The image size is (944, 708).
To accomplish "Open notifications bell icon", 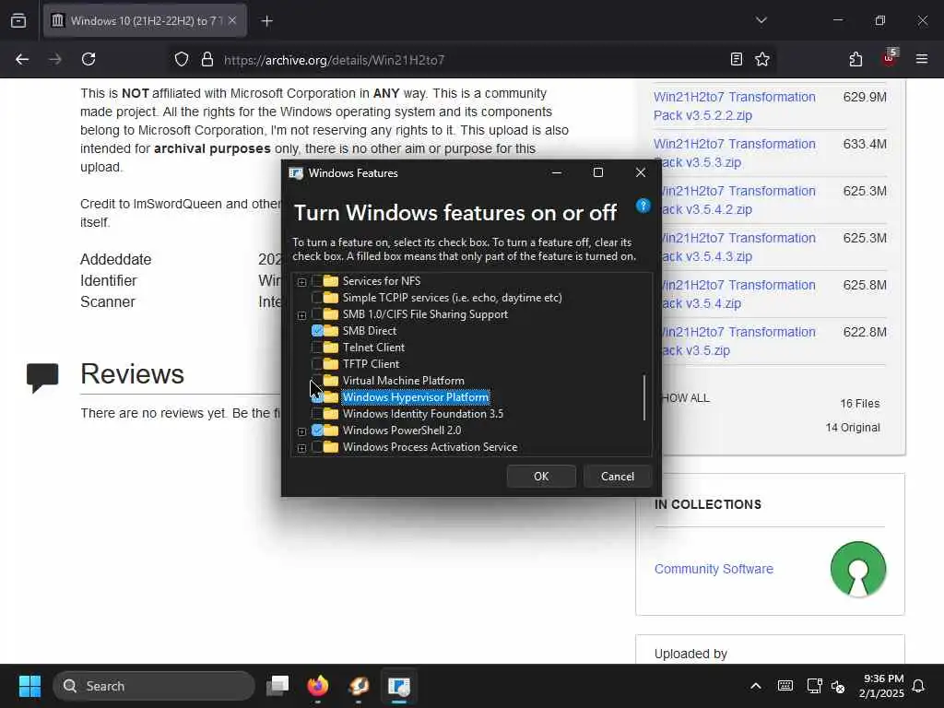I will [x=919, y=686].
